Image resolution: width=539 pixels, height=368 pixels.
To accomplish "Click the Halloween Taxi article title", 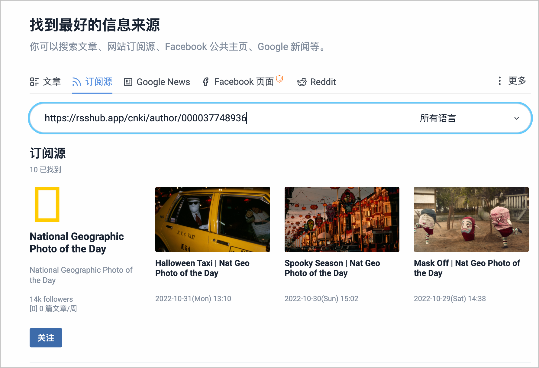I will 202,268.
